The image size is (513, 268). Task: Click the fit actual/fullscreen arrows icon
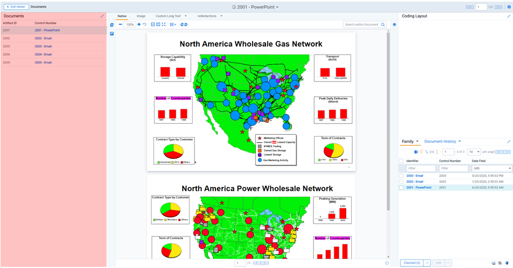(163, 25)
